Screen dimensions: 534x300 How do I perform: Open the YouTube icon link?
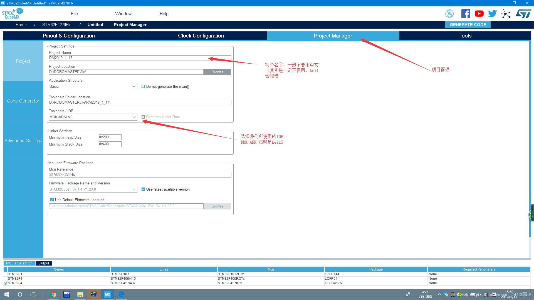coord(479,14)
